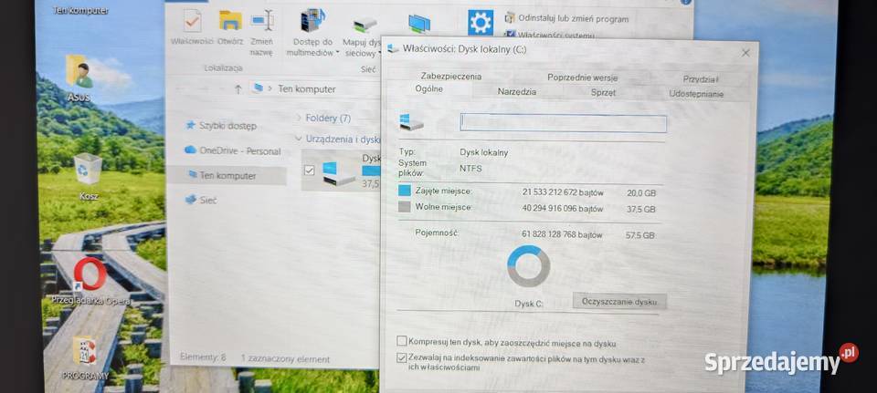Screen dimensions: 877x393
Task: Click the drive label text field
Action: (x=564, y=123)
